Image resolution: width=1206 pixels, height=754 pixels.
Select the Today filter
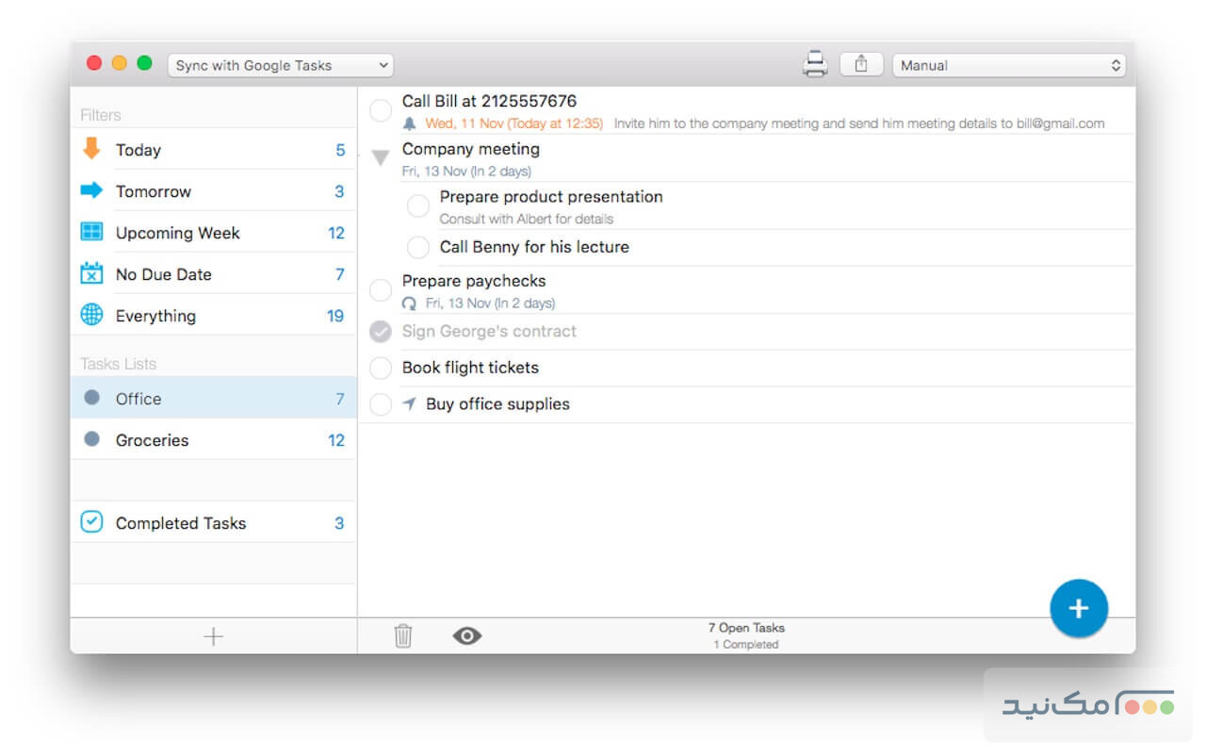[x=139, y=150]
